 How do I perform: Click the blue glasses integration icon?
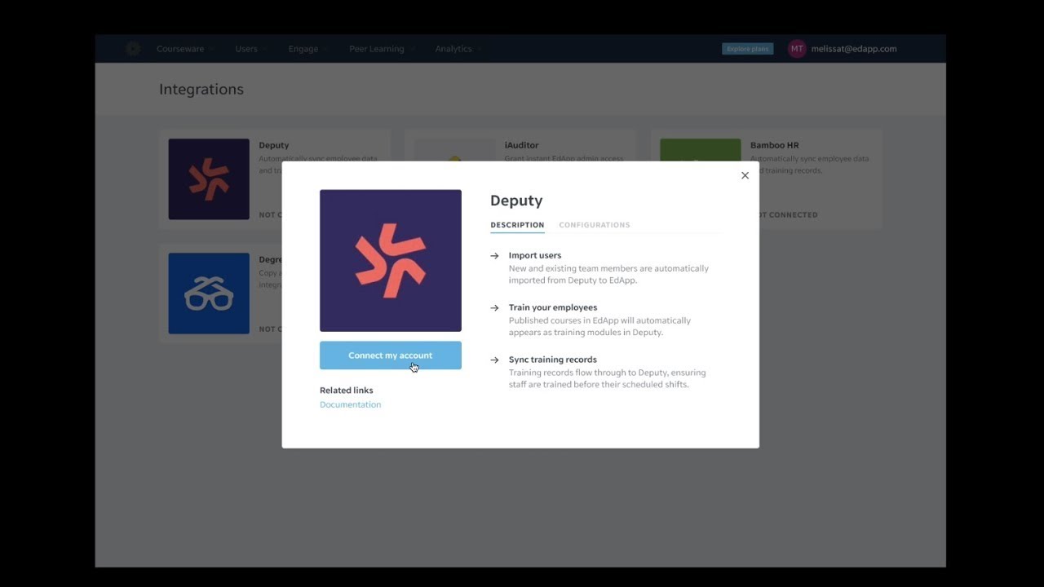209,293
